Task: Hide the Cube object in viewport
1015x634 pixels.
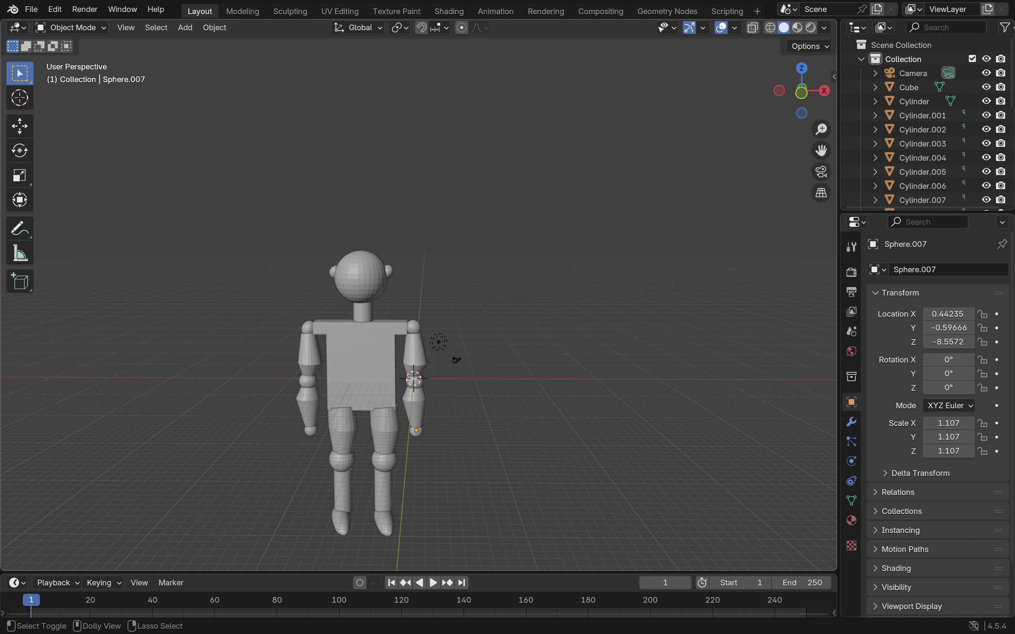Action: (986, 87)
